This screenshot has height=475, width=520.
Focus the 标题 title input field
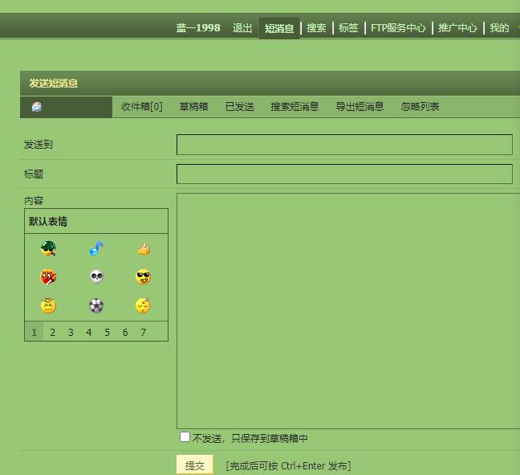344,174
